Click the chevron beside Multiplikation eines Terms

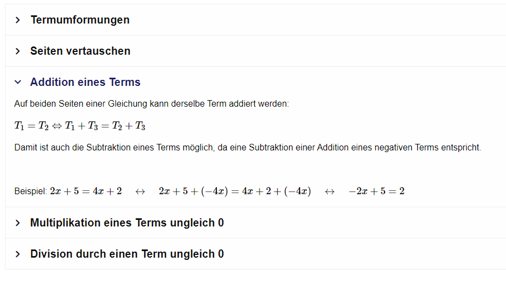tap(18, 223)
